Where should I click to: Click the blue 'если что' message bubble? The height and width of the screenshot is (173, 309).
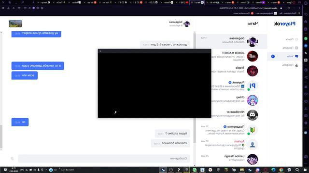(x=25, y=75)
